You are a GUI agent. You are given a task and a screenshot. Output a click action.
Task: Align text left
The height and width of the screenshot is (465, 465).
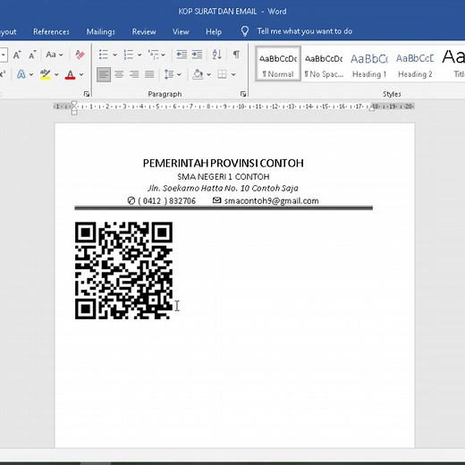[104, 74]
